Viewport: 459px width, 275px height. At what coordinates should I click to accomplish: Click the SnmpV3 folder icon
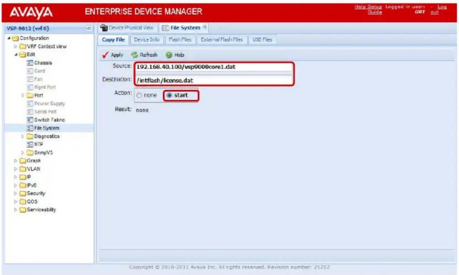[x=30, y=152]
